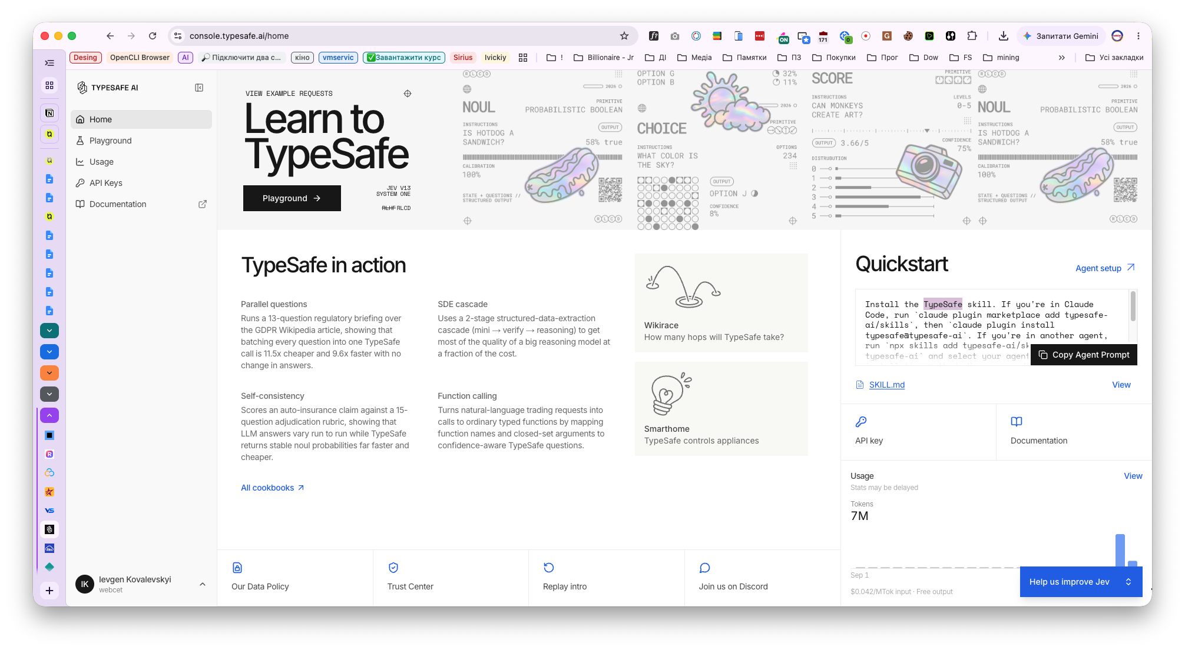Open the Agent setup link
Image resolution: width=1185 pixels, height=650 pixels.
pos(1105,268)
